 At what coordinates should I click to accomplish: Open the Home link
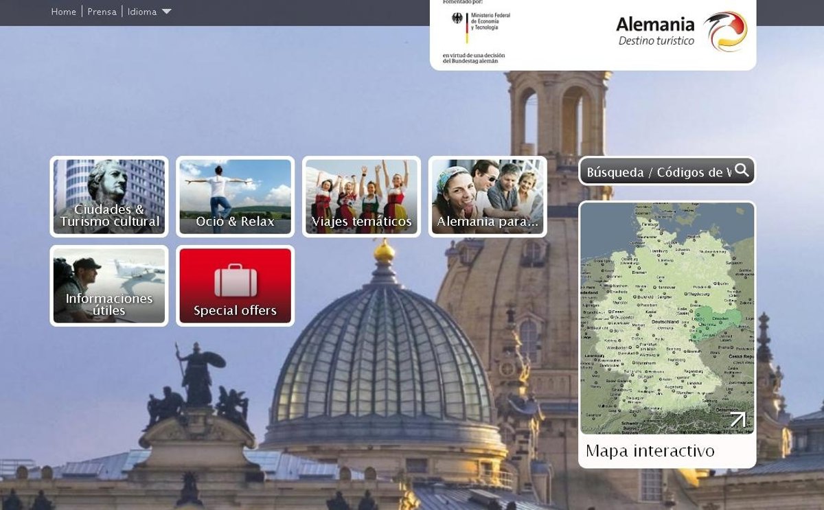tap(63, 12)
